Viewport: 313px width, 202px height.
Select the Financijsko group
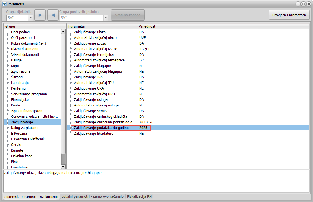(x=20, y=99)
